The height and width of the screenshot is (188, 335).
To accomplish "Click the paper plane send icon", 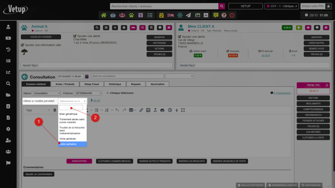I will tap(188, 15).
